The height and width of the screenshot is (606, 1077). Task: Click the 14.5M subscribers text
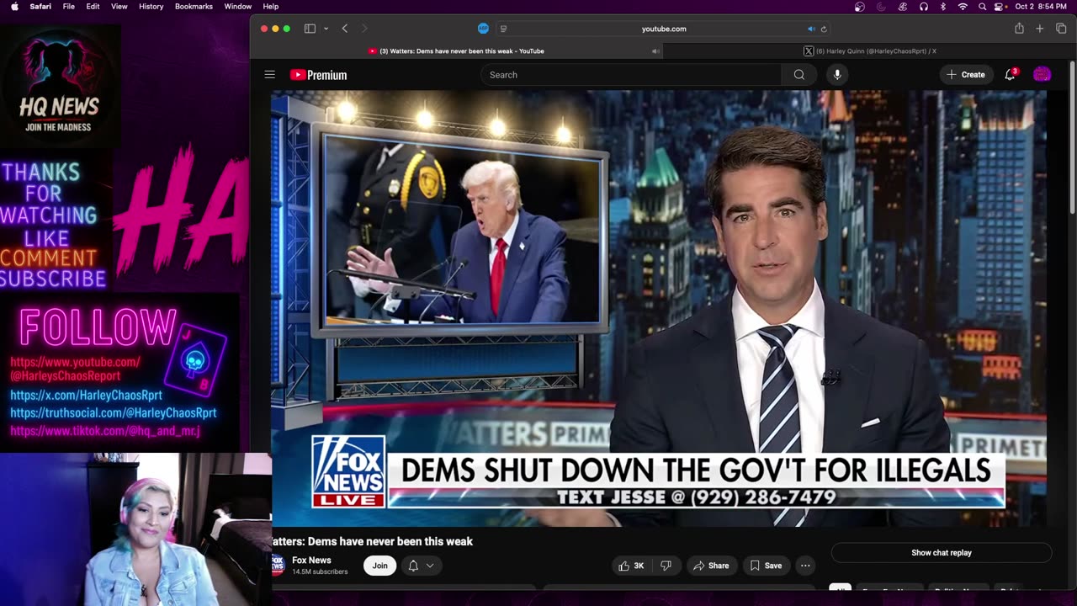(320, 571)
